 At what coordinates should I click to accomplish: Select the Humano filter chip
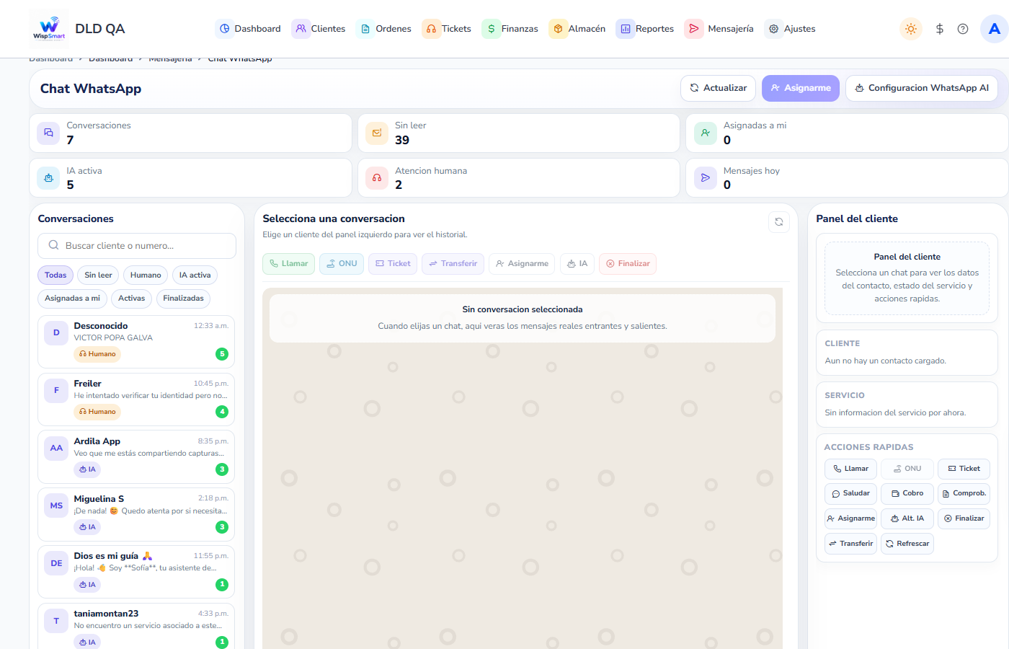pos(146,275)
